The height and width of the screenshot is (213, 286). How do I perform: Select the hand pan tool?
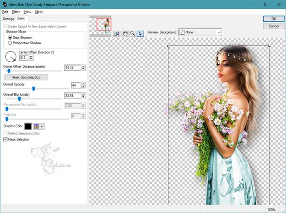[x=125, y=33]
